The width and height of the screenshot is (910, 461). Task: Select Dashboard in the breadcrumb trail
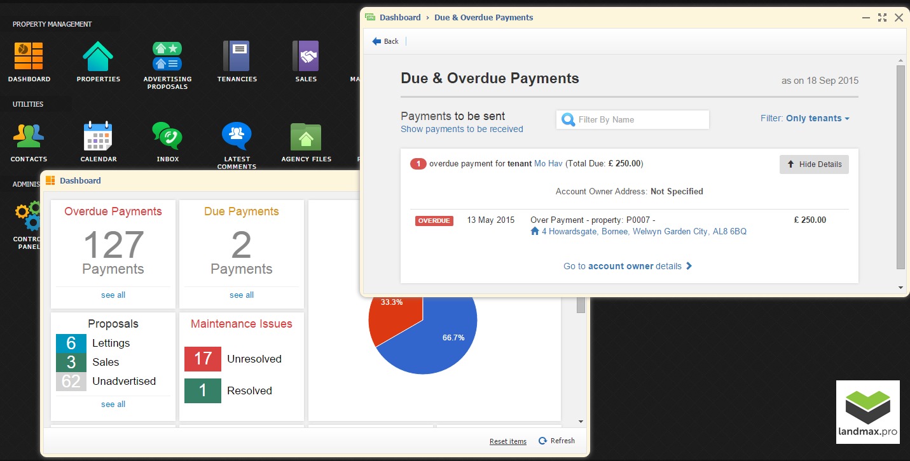(x=400, y=18)
